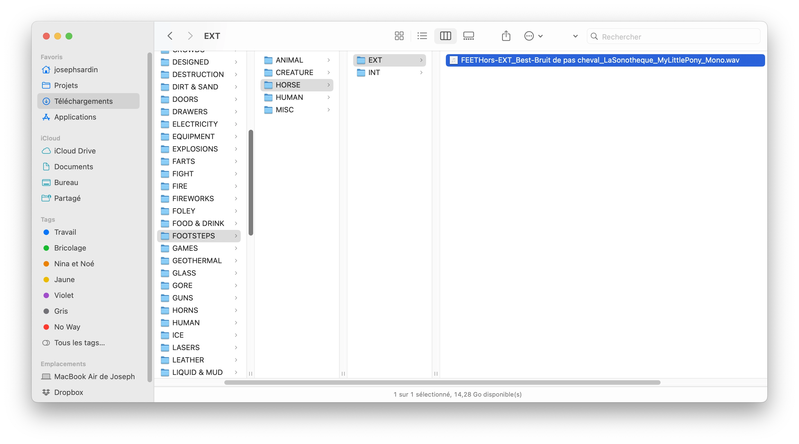Open Documents in iCloud section

coord(88,167)
